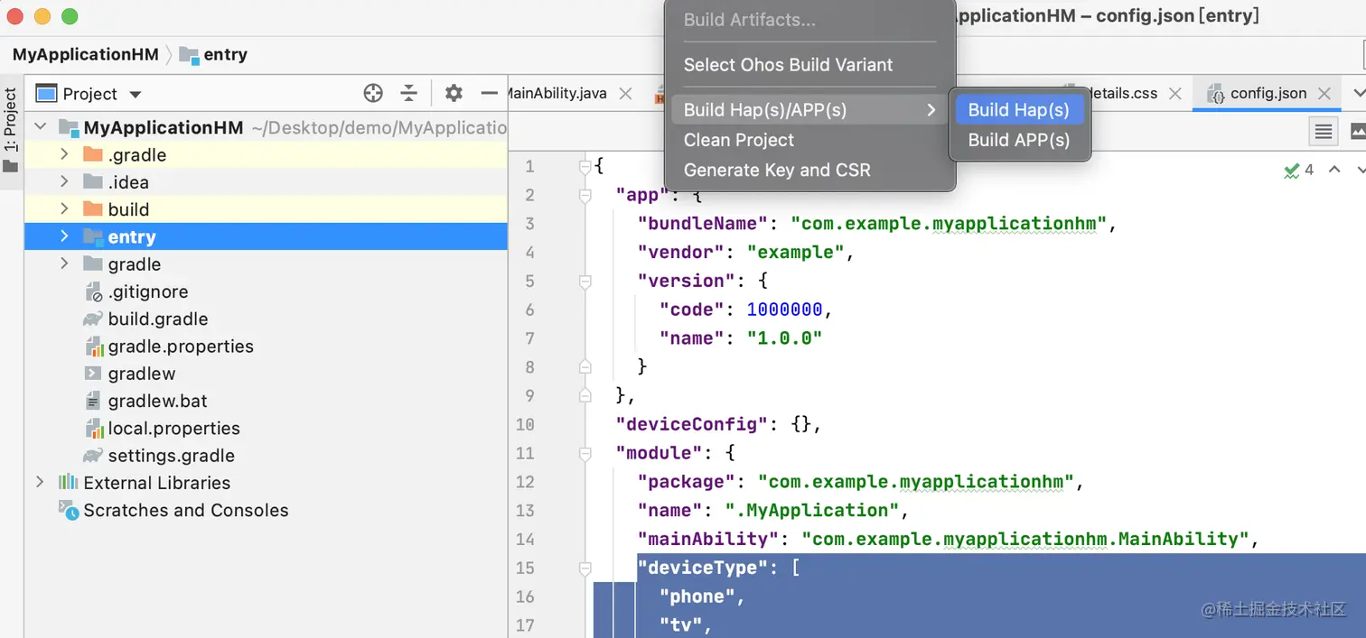Switch to MainAbility.java tab
Viewport: 1366px width, 638px height.
(x=557, y=93)
